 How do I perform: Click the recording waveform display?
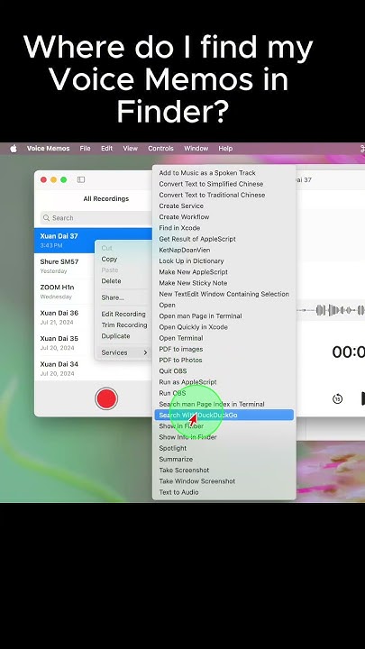(331, 310)
